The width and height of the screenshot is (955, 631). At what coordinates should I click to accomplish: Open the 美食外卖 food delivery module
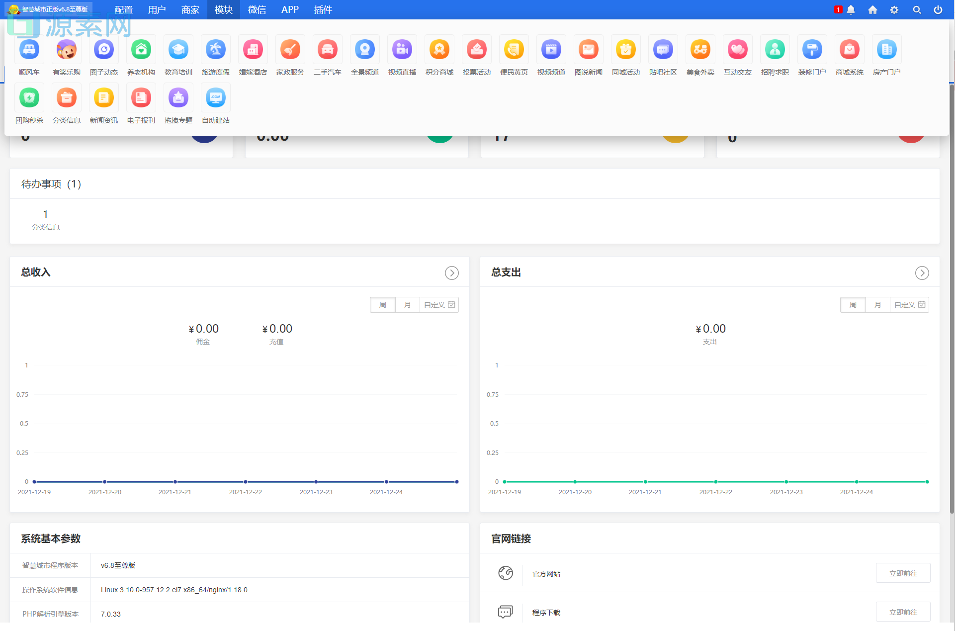tap(700, 50)
